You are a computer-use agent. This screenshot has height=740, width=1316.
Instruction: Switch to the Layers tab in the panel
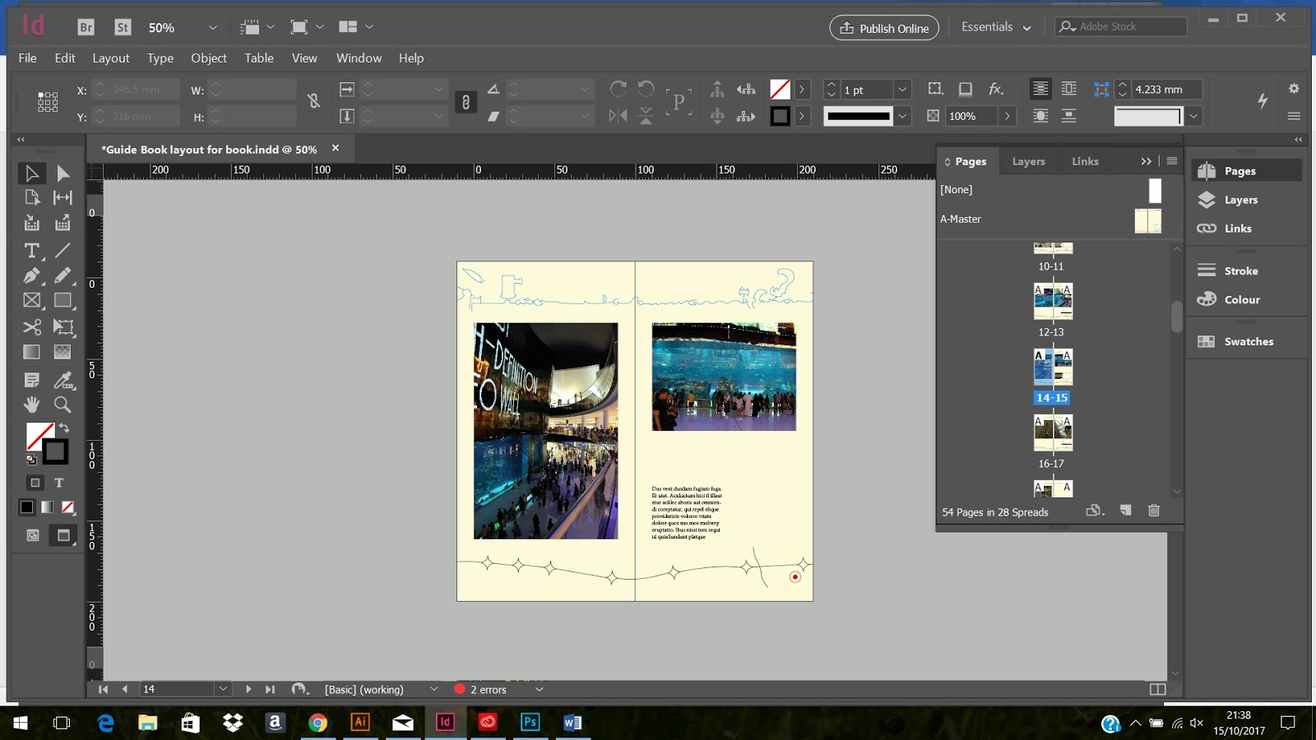(x=1028, y=161)
